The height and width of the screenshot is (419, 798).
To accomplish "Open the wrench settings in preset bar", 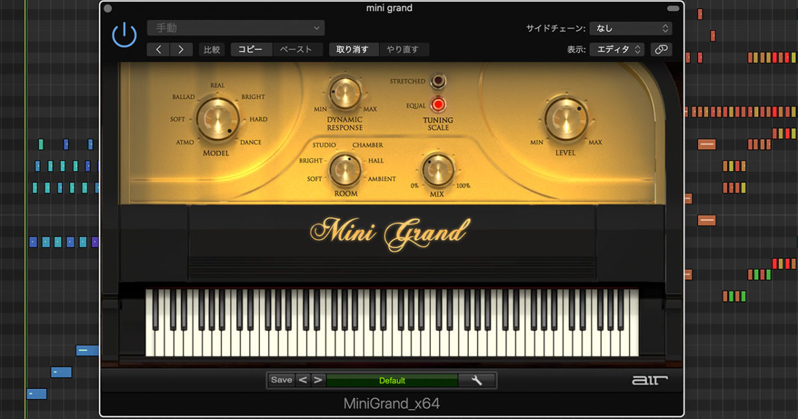I will click(x=477, y=380).
